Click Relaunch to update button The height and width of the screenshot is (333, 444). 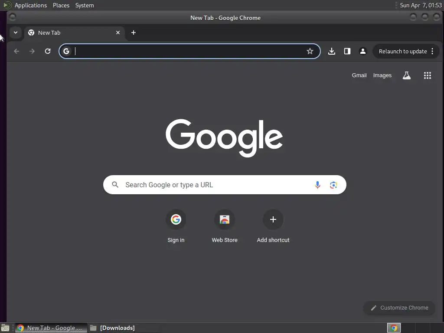tap(403, 51)
